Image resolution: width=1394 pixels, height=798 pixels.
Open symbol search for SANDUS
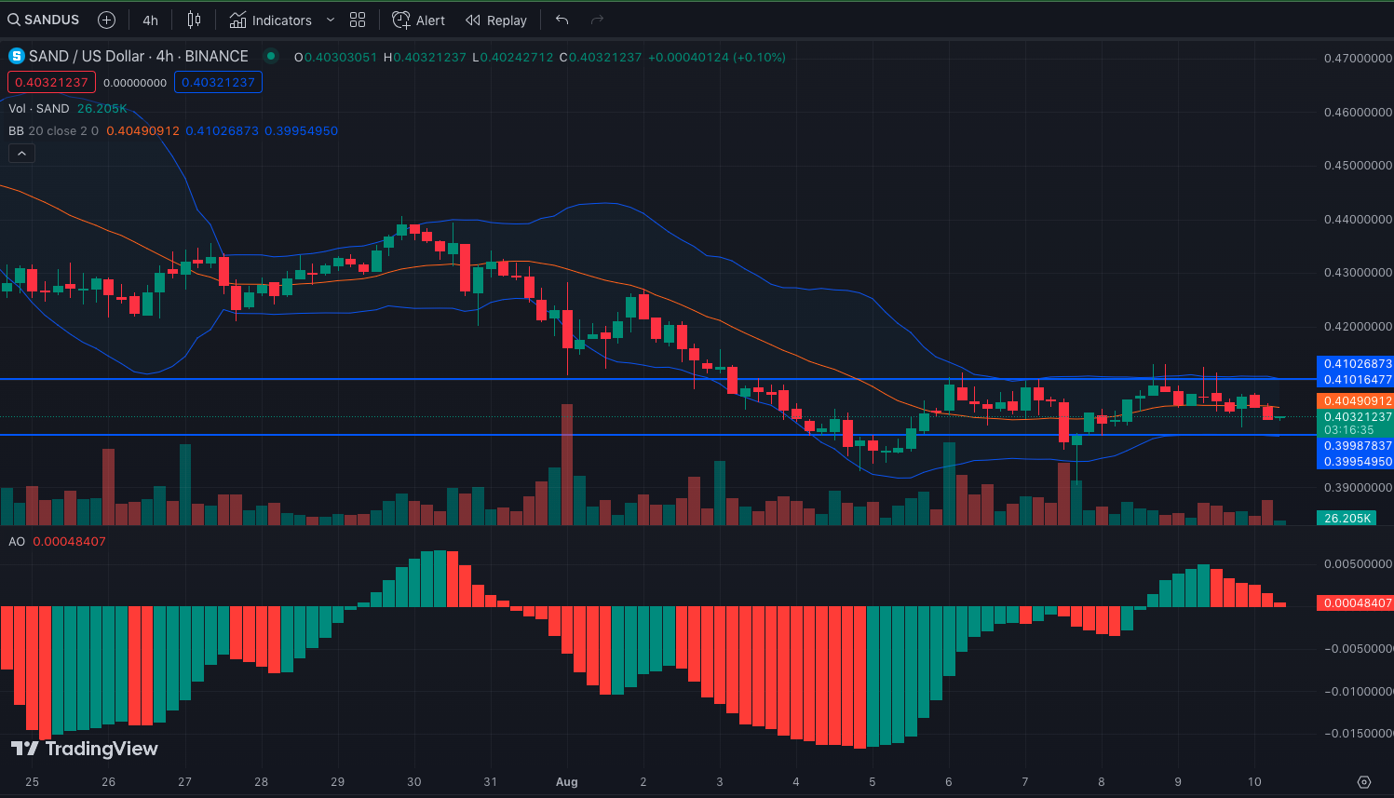(44, 20)
